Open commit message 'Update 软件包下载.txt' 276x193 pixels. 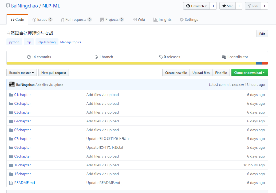pos(105,147)
